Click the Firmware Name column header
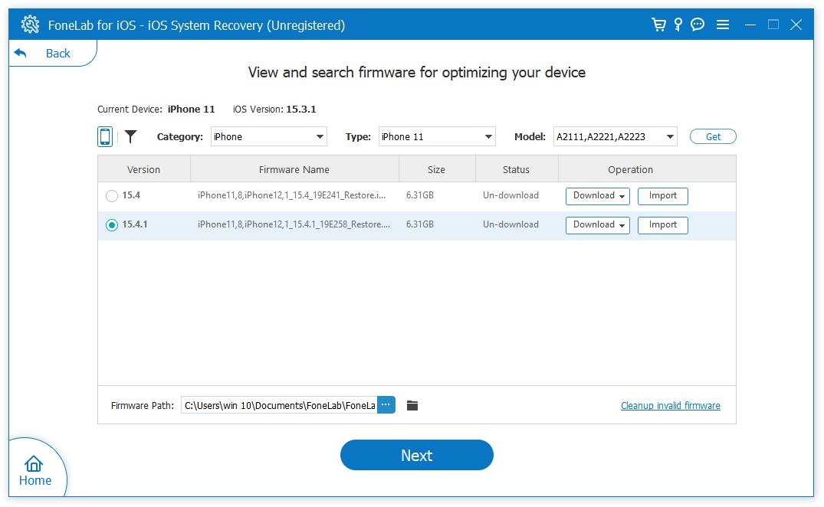 pyautogui.click(x=294, y=169)
